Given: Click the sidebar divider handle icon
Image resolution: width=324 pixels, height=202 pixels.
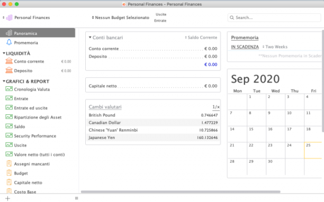Looking at the screenshot, I should pos(76,198).
